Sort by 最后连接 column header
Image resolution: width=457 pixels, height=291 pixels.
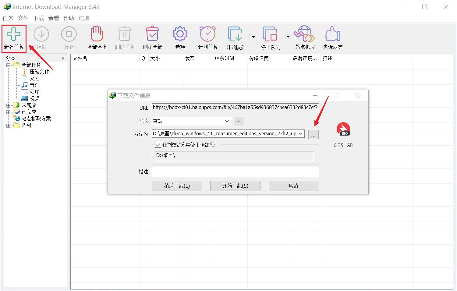click(306, 58)
